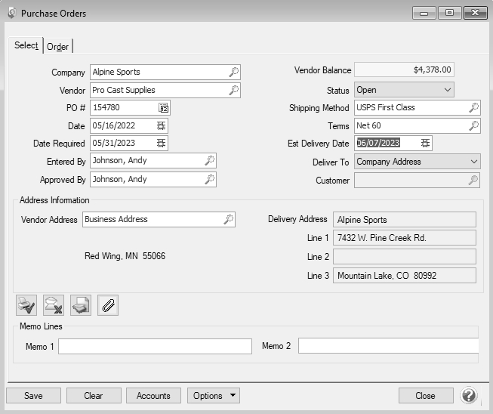Image resolution: width=493 pixels, height=414 pixels.
Task: Open the Est Delivery Date calendar picker
Action: coord(426,143)
